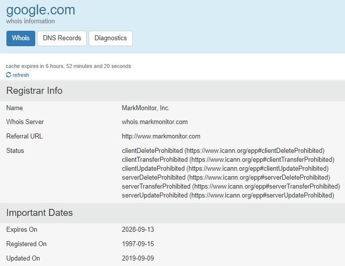Click the Referral URL label

pos(24,136)
